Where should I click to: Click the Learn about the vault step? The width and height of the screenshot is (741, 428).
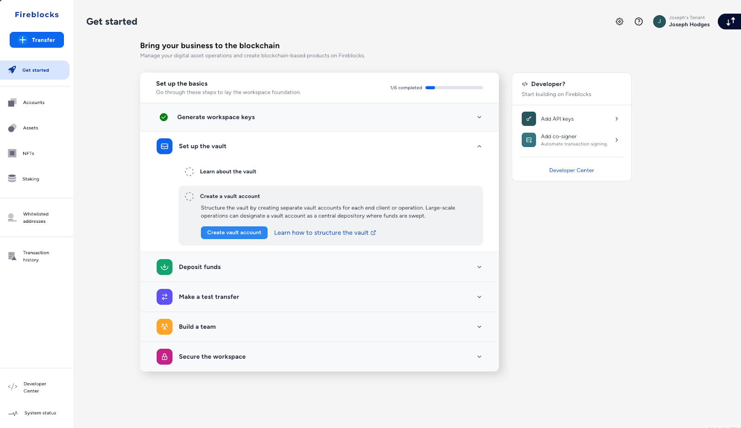[x=228, y=171]
